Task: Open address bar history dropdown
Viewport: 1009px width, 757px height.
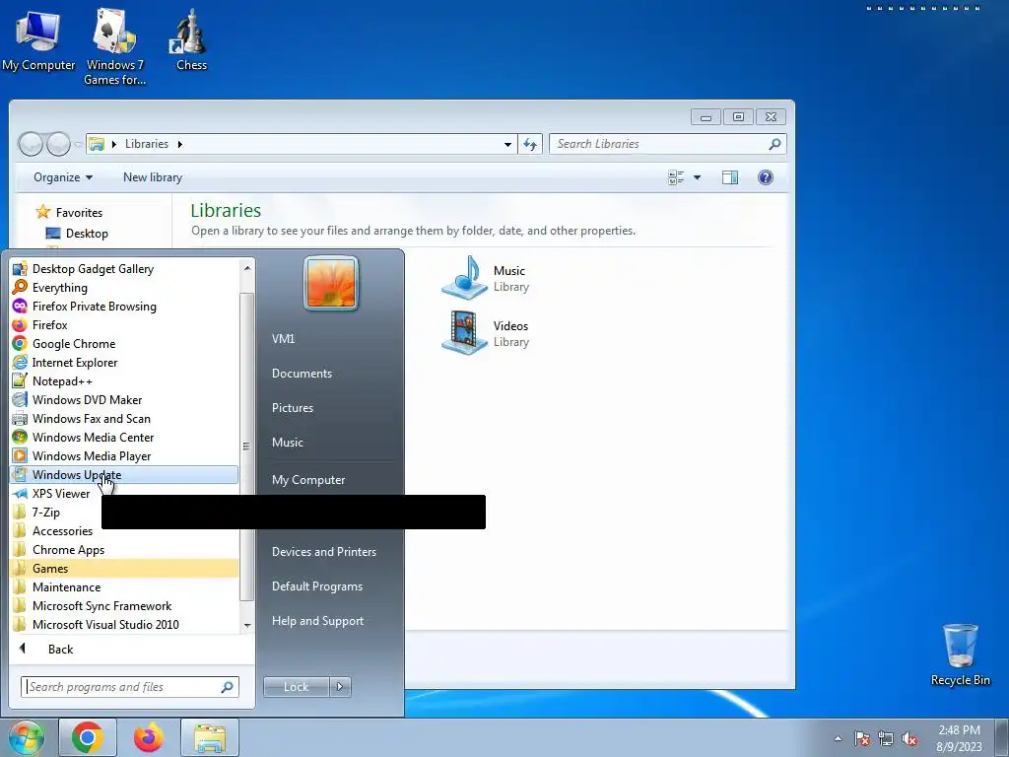Action: point(507,144)
